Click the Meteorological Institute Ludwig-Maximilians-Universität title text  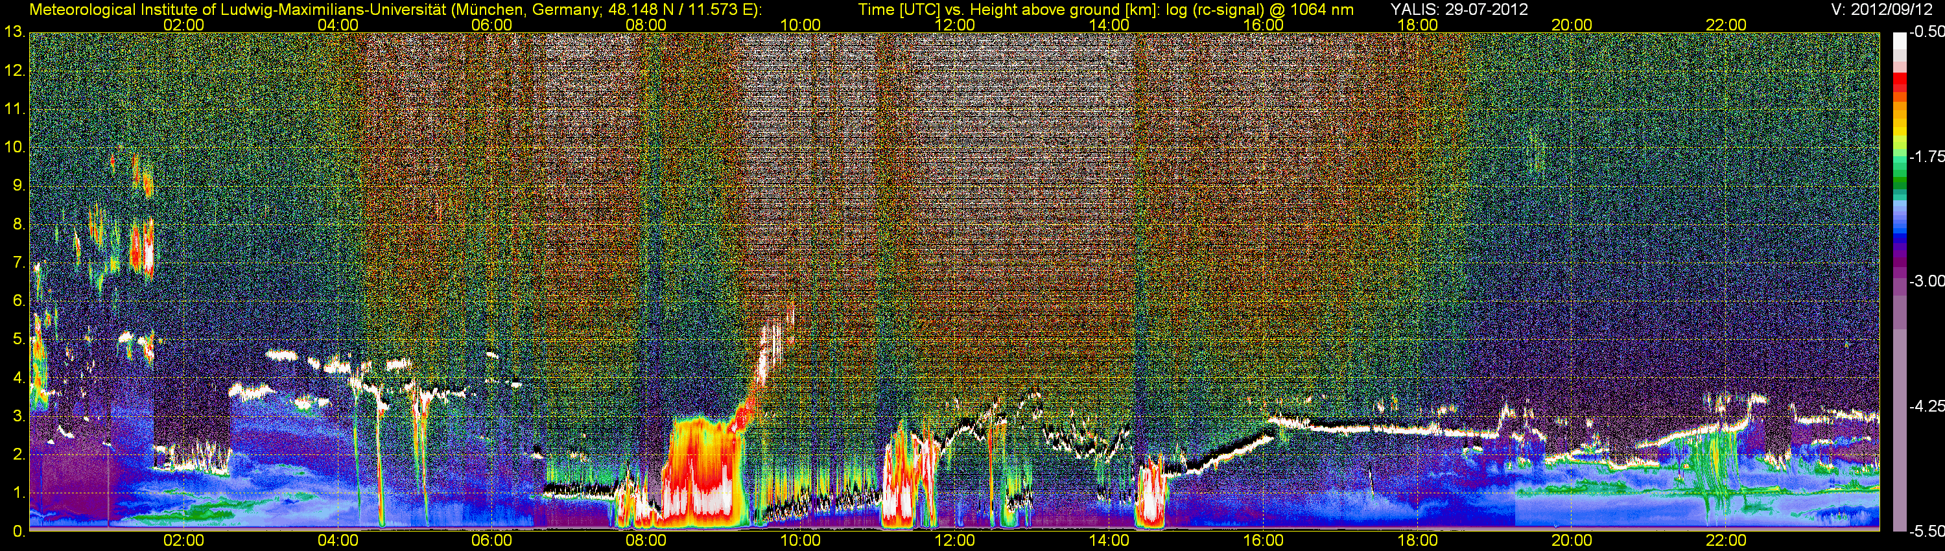coord(395,10)
